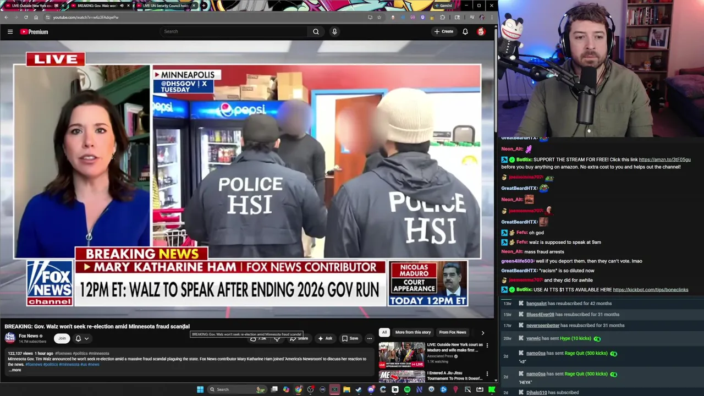The image size is (704, 396).
Task: Open the YouTube hamburger guide menu
Action: pos(10,31)
